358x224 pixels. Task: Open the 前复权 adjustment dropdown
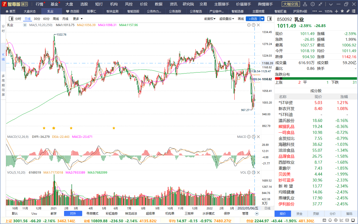(x=210, y=19)
